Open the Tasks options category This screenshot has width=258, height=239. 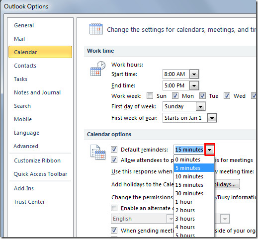click(20, 79)
